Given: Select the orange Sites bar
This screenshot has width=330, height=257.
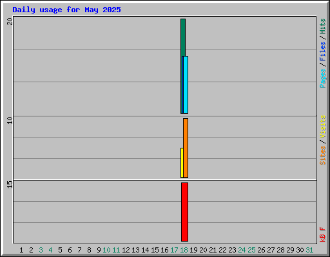Looking at the screenshot, I should pos(186,148).
